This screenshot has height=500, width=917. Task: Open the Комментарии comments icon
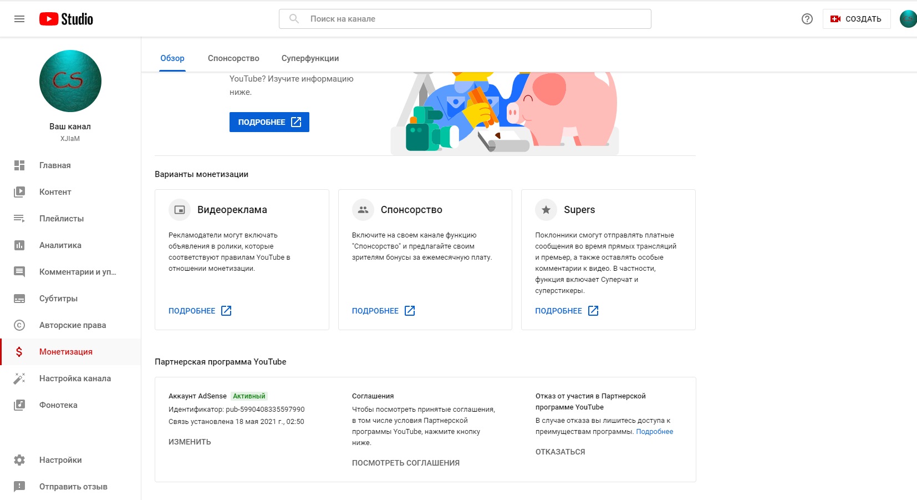click(19, 272)
